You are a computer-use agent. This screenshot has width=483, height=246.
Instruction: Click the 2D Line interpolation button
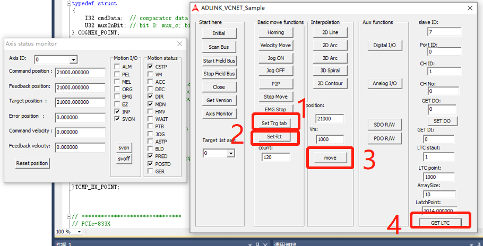[330, 32]
